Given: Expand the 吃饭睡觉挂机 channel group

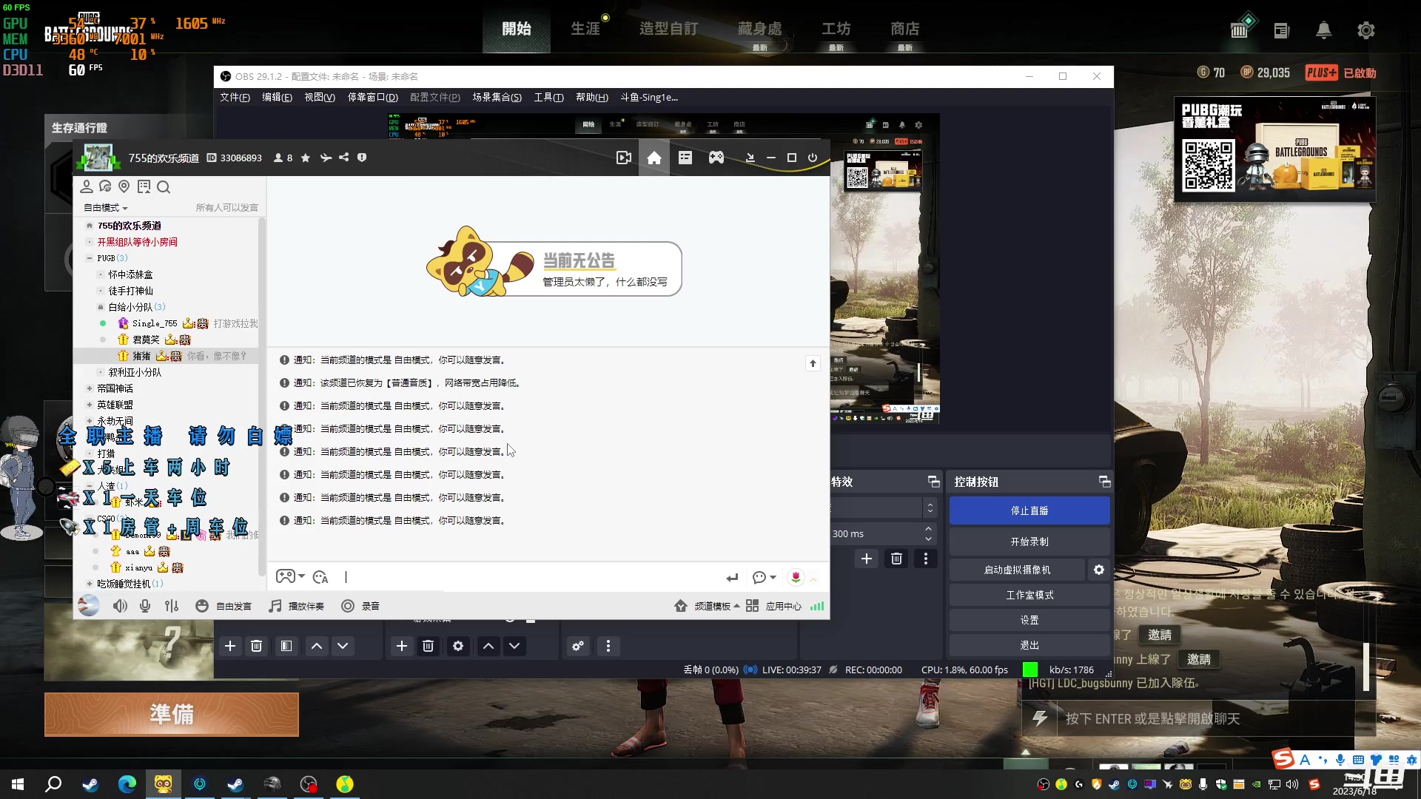Looking at the screenshot, I should pyautogui.click(x=90, y=584).
